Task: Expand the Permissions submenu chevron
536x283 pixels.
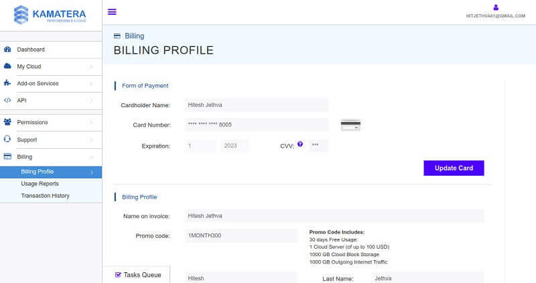Action: pyautogui.click(x=91, y=123)
